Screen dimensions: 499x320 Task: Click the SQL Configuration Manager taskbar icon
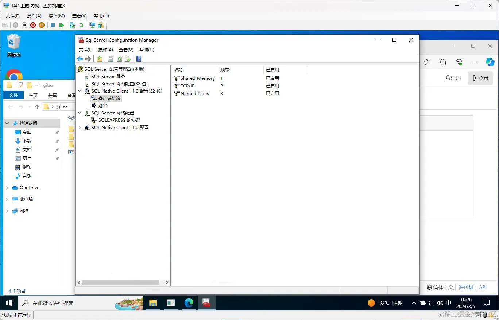pos(206,303)
